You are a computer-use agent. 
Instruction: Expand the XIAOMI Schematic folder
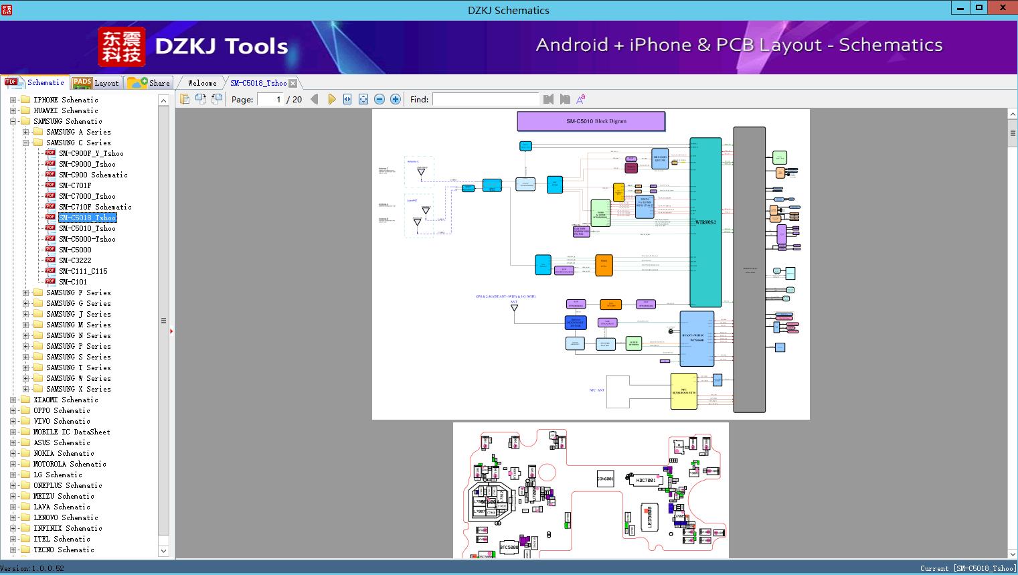pyautogui.click(x=13, y=400)
